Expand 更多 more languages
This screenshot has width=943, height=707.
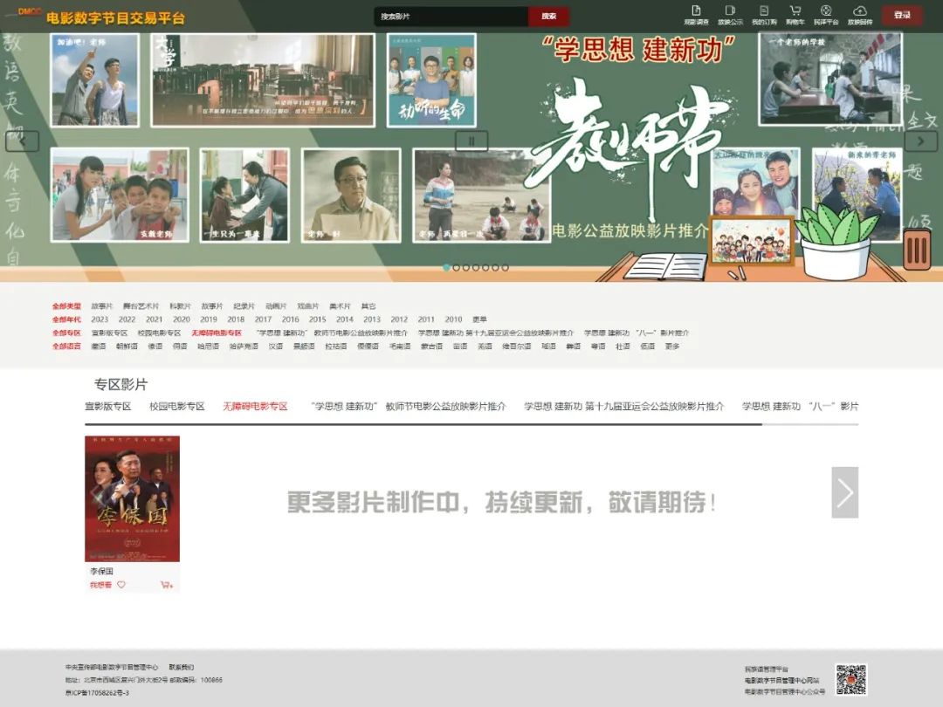tap(672, 347)
